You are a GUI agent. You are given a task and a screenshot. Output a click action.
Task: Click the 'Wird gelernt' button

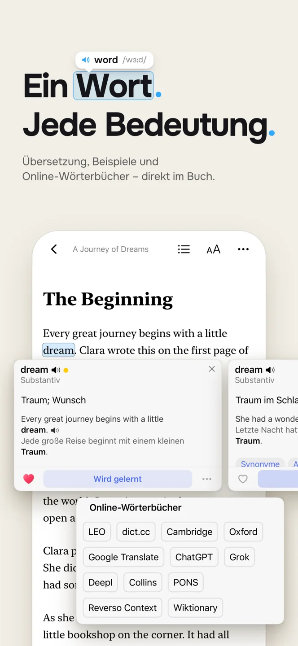[x=118, y=479]
